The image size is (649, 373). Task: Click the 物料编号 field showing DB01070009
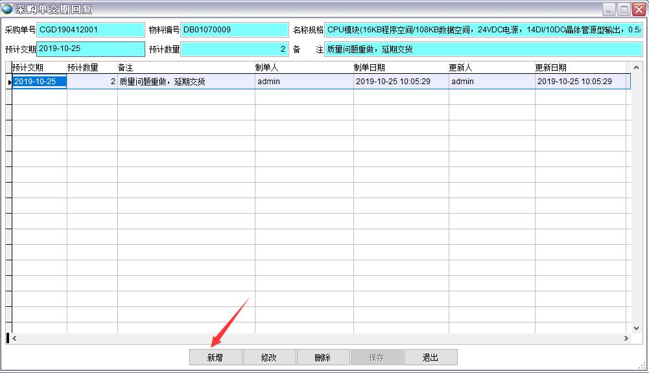pyautogui.click(x=233, y=30)
